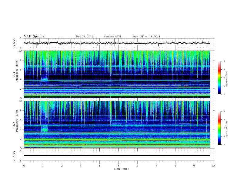Click the "5" voltage tick on the ch.1(V) axis

coord(21,38)
